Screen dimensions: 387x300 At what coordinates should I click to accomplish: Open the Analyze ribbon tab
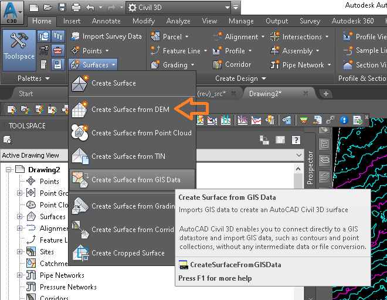[178, 21]
